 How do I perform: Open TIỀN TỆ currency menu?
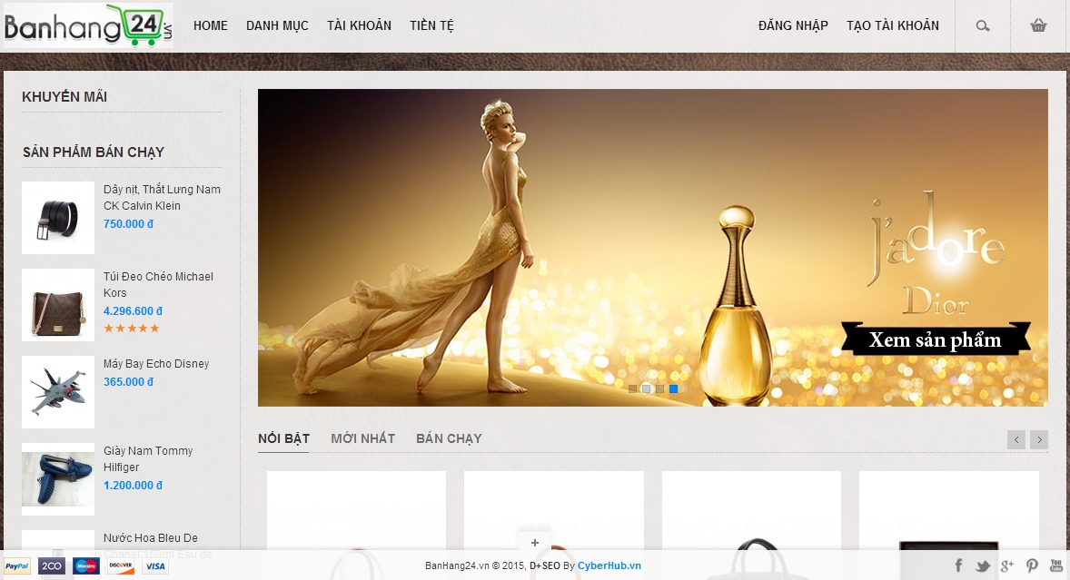[x=431, y=26]
